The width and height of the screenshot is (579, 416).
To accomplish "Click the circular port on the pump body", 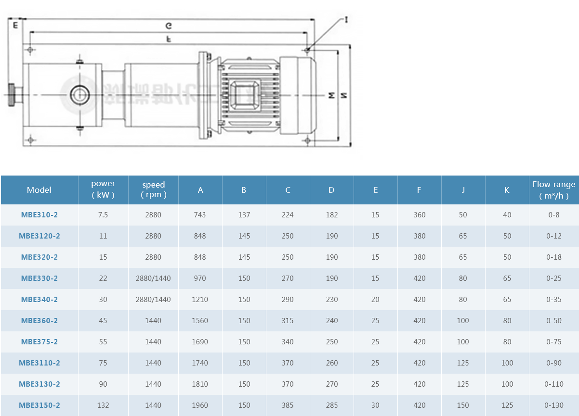I will (79, 94).
